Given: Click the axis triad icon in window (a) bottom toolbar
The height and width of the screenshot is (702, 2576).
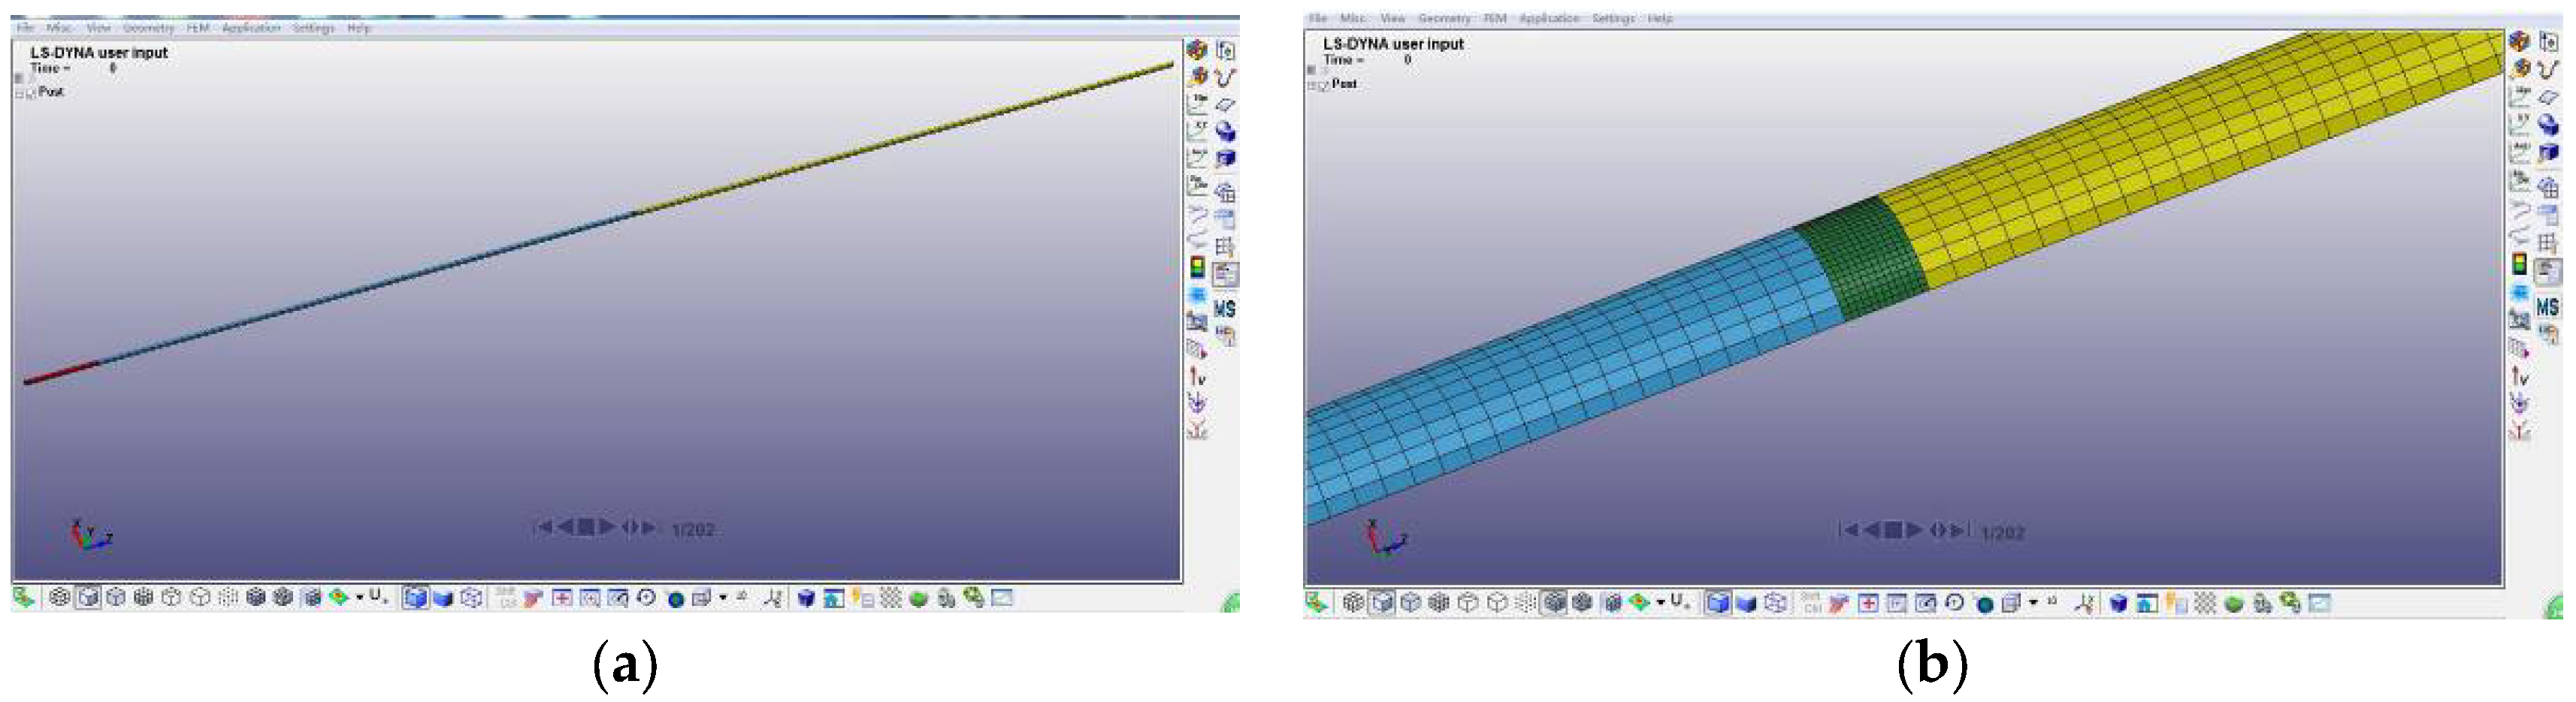Looking at the screenshot, I should pos(773,598).
